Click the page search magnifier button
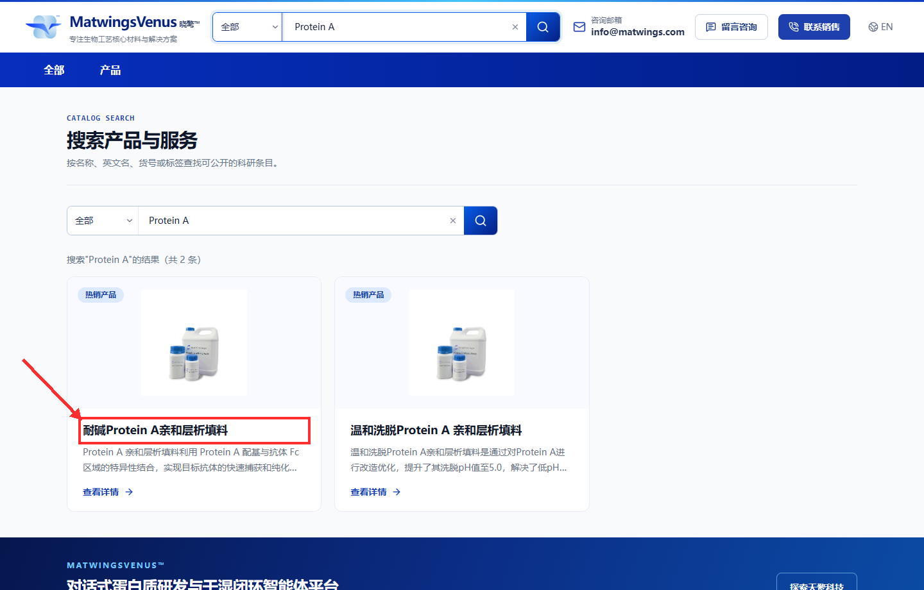Screen dimensions: 924x590 pos(481,221)
